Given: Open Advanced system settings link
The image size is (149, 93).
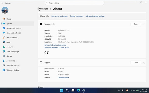Looking at the screenshot, I should (95, 16).
